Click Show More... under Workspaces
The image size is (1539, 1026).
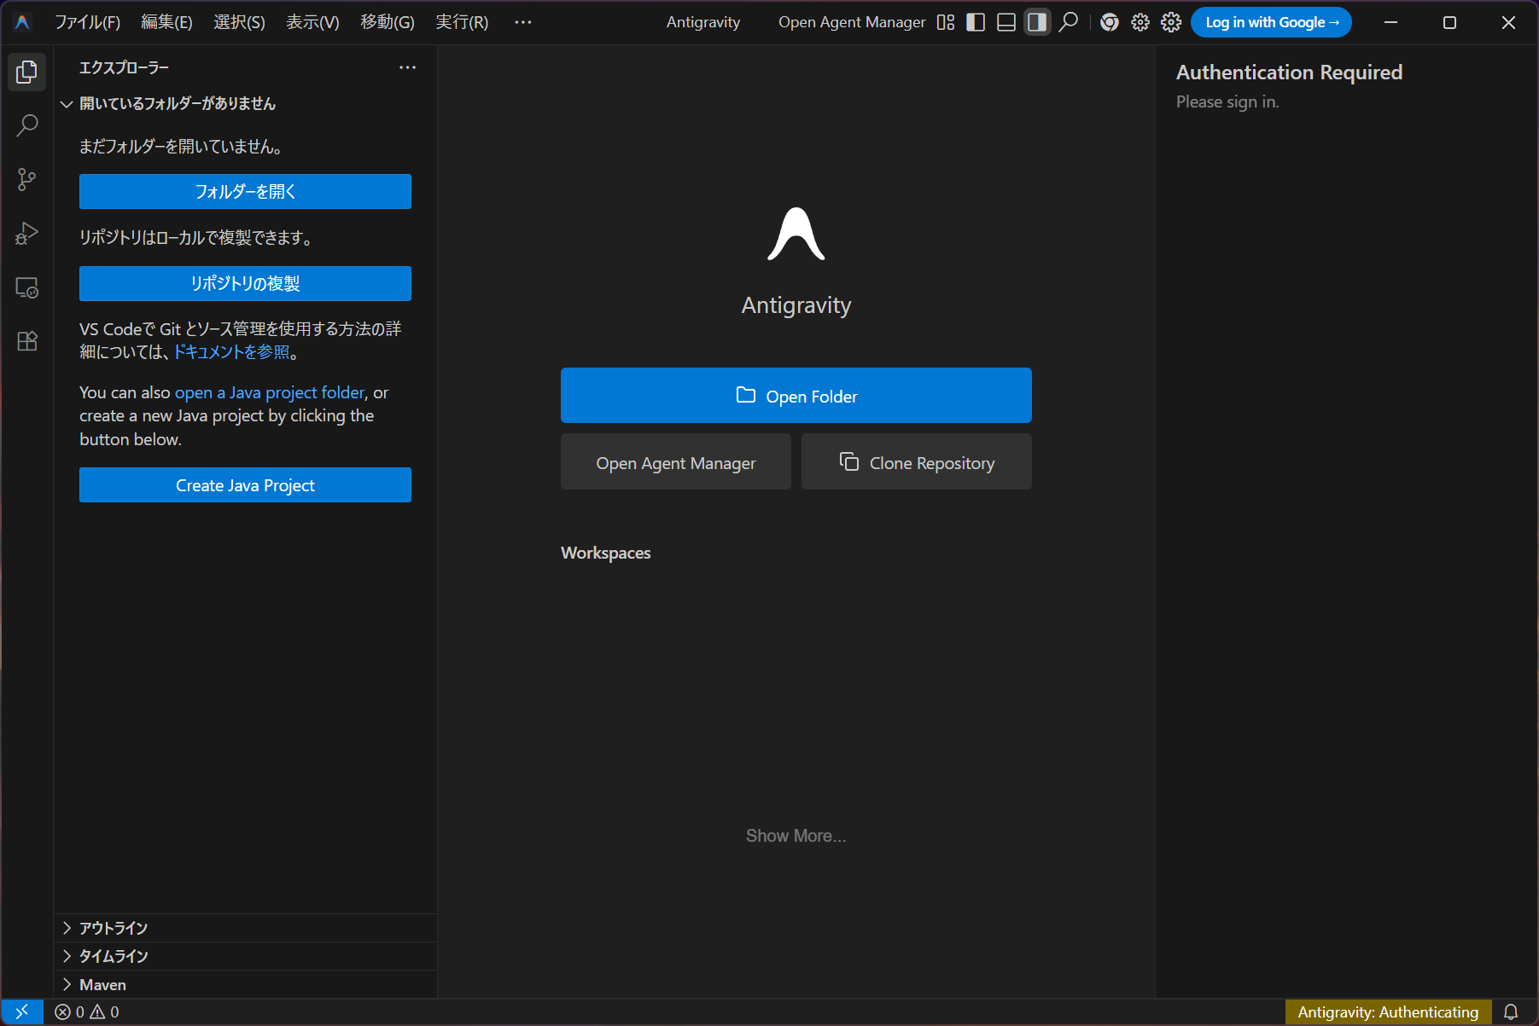(796, 836)
